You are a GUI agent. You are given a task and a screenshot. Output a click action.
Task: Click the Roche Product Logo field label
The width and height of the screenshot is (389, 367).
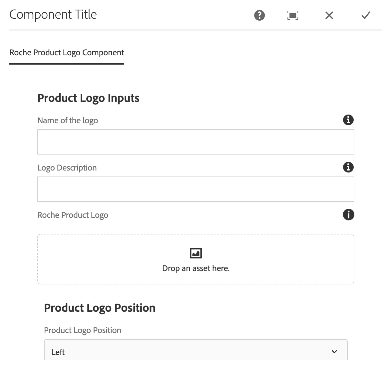(x=73, y=215)
